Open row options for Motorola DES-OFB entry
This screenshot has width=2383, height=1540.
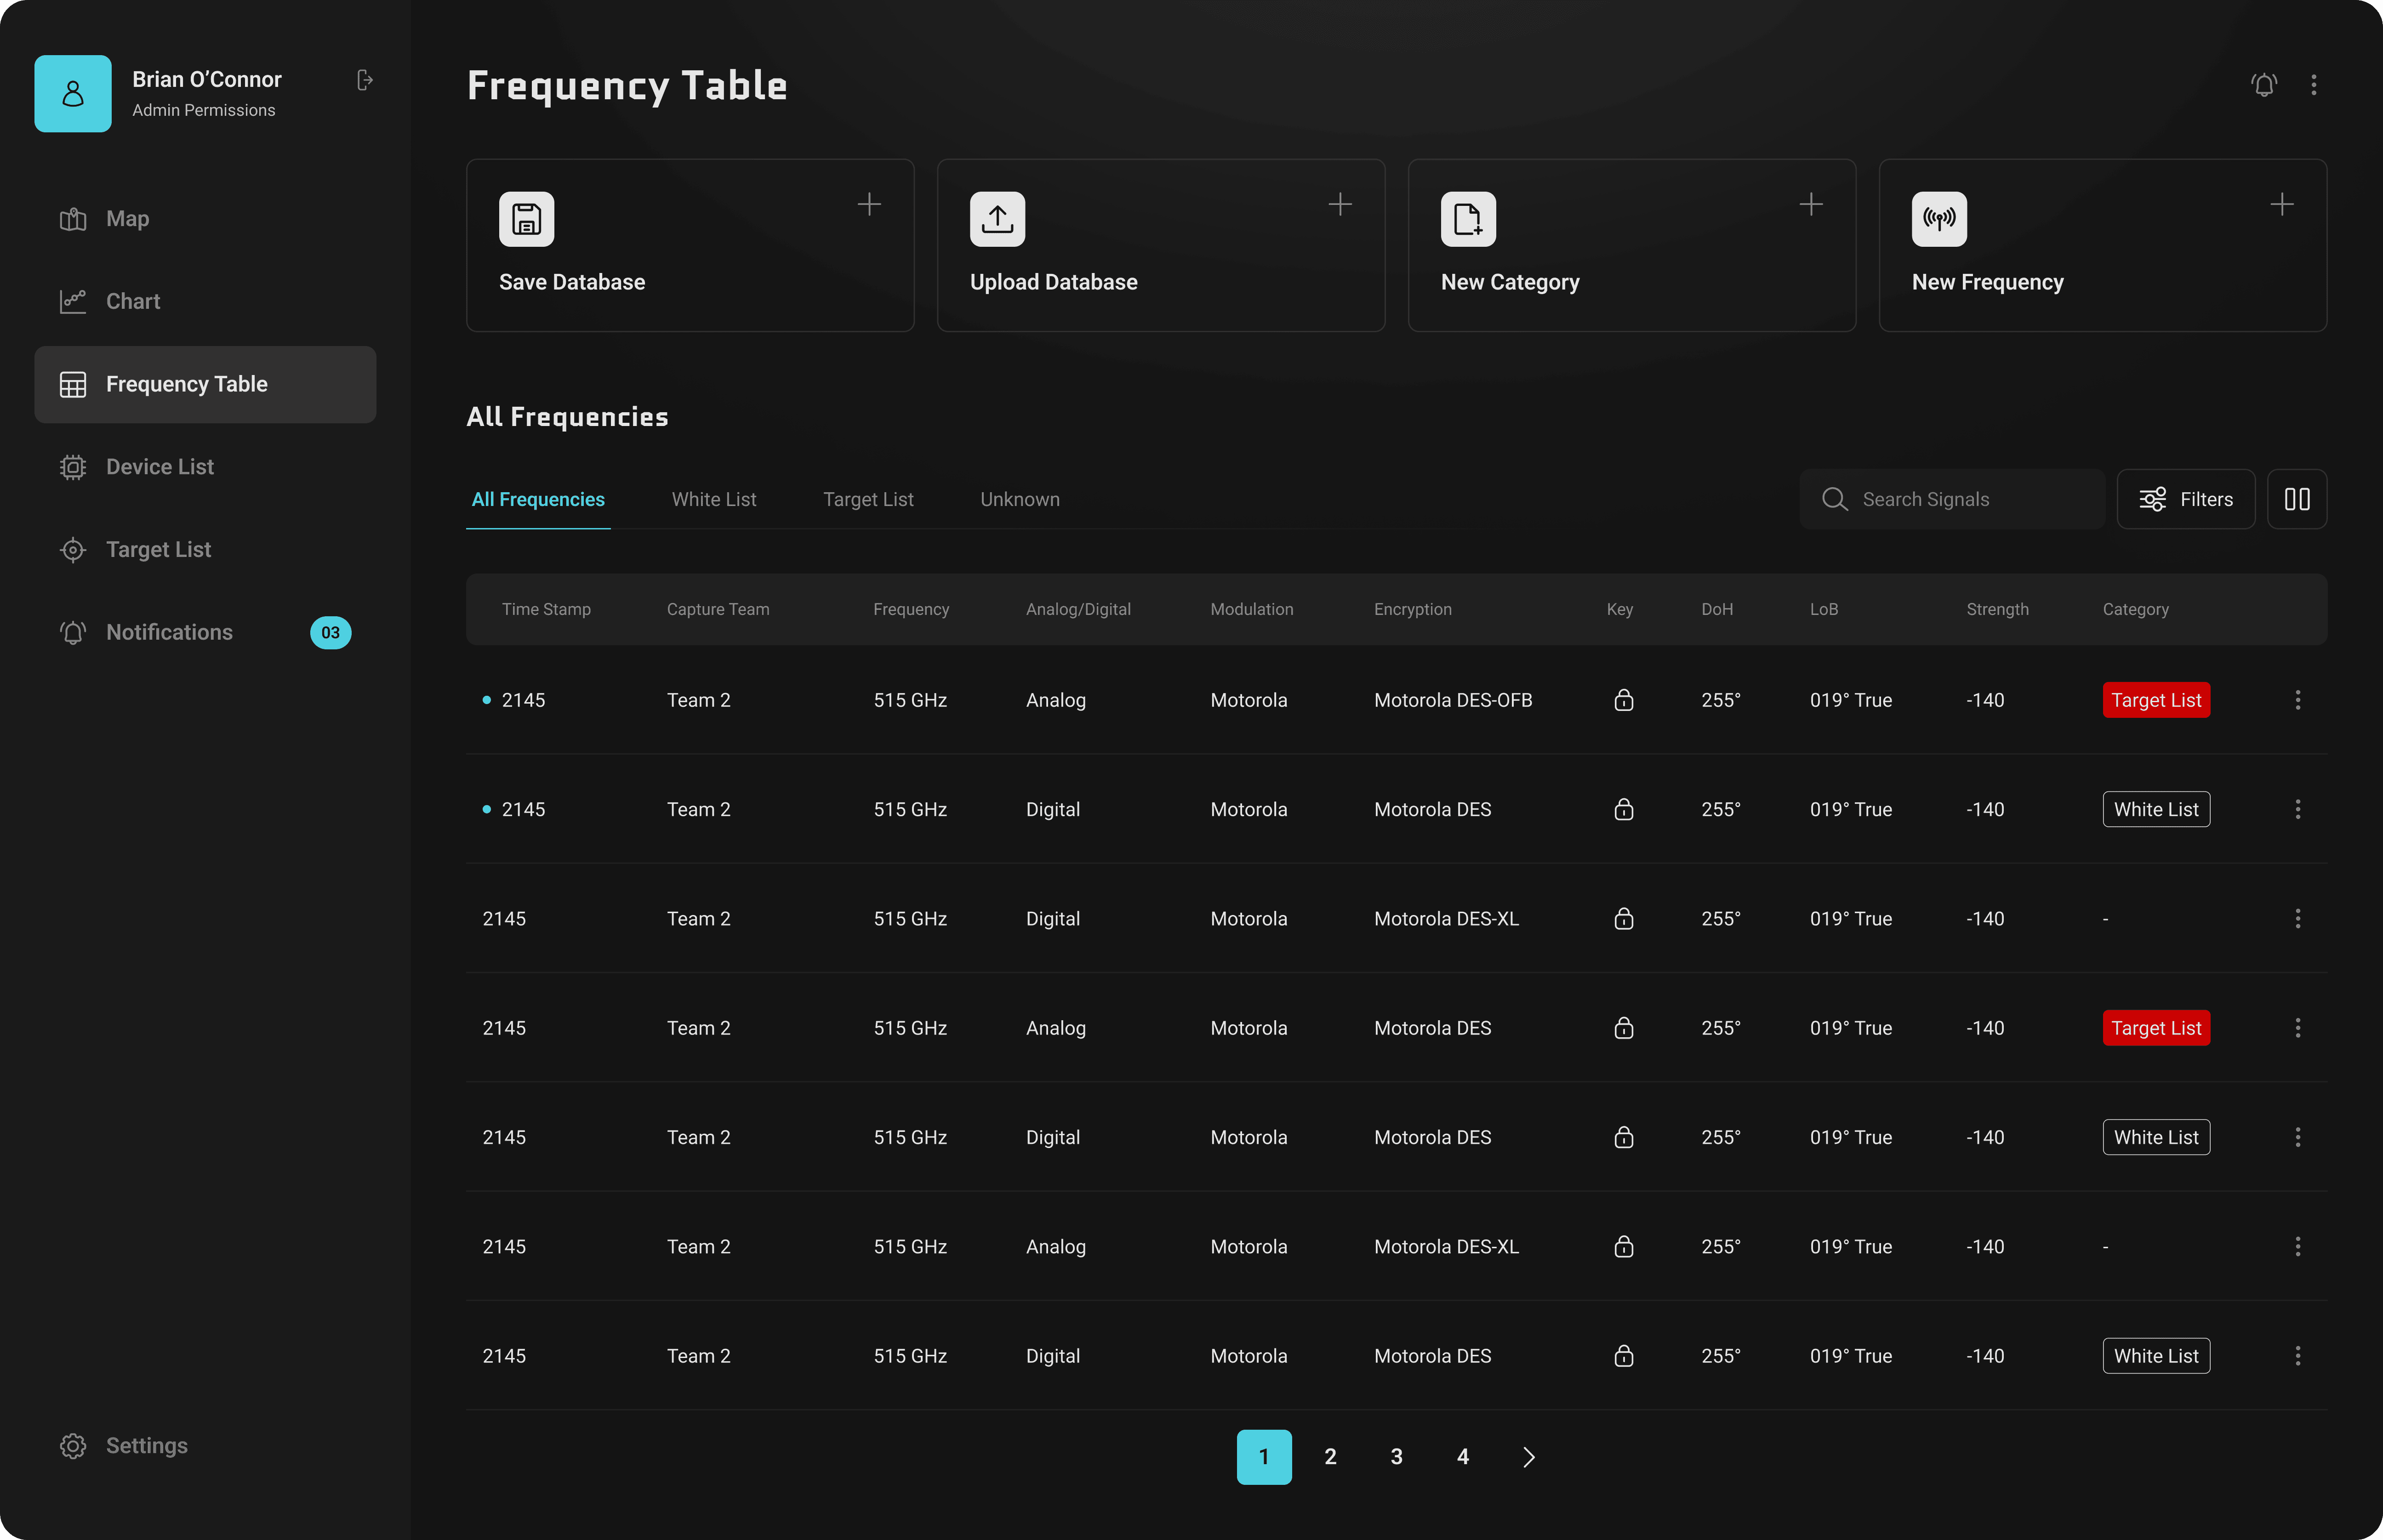pos(2298,700)
